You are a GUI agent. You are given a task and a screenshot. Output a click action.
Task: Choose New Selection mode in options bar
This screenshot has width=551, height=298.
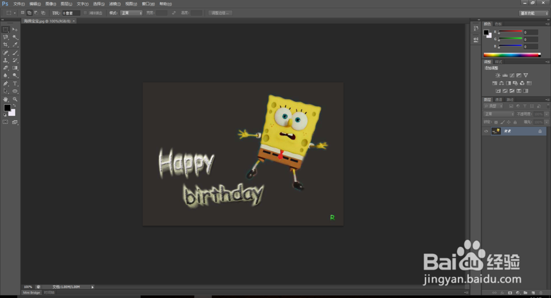[23, 13]
